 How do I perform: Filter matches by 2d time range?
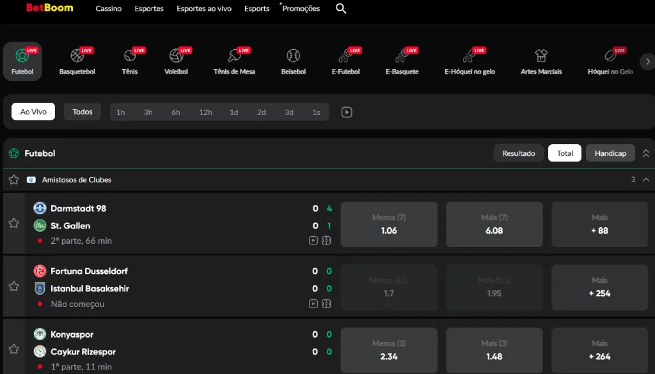[x=262, y=112]
